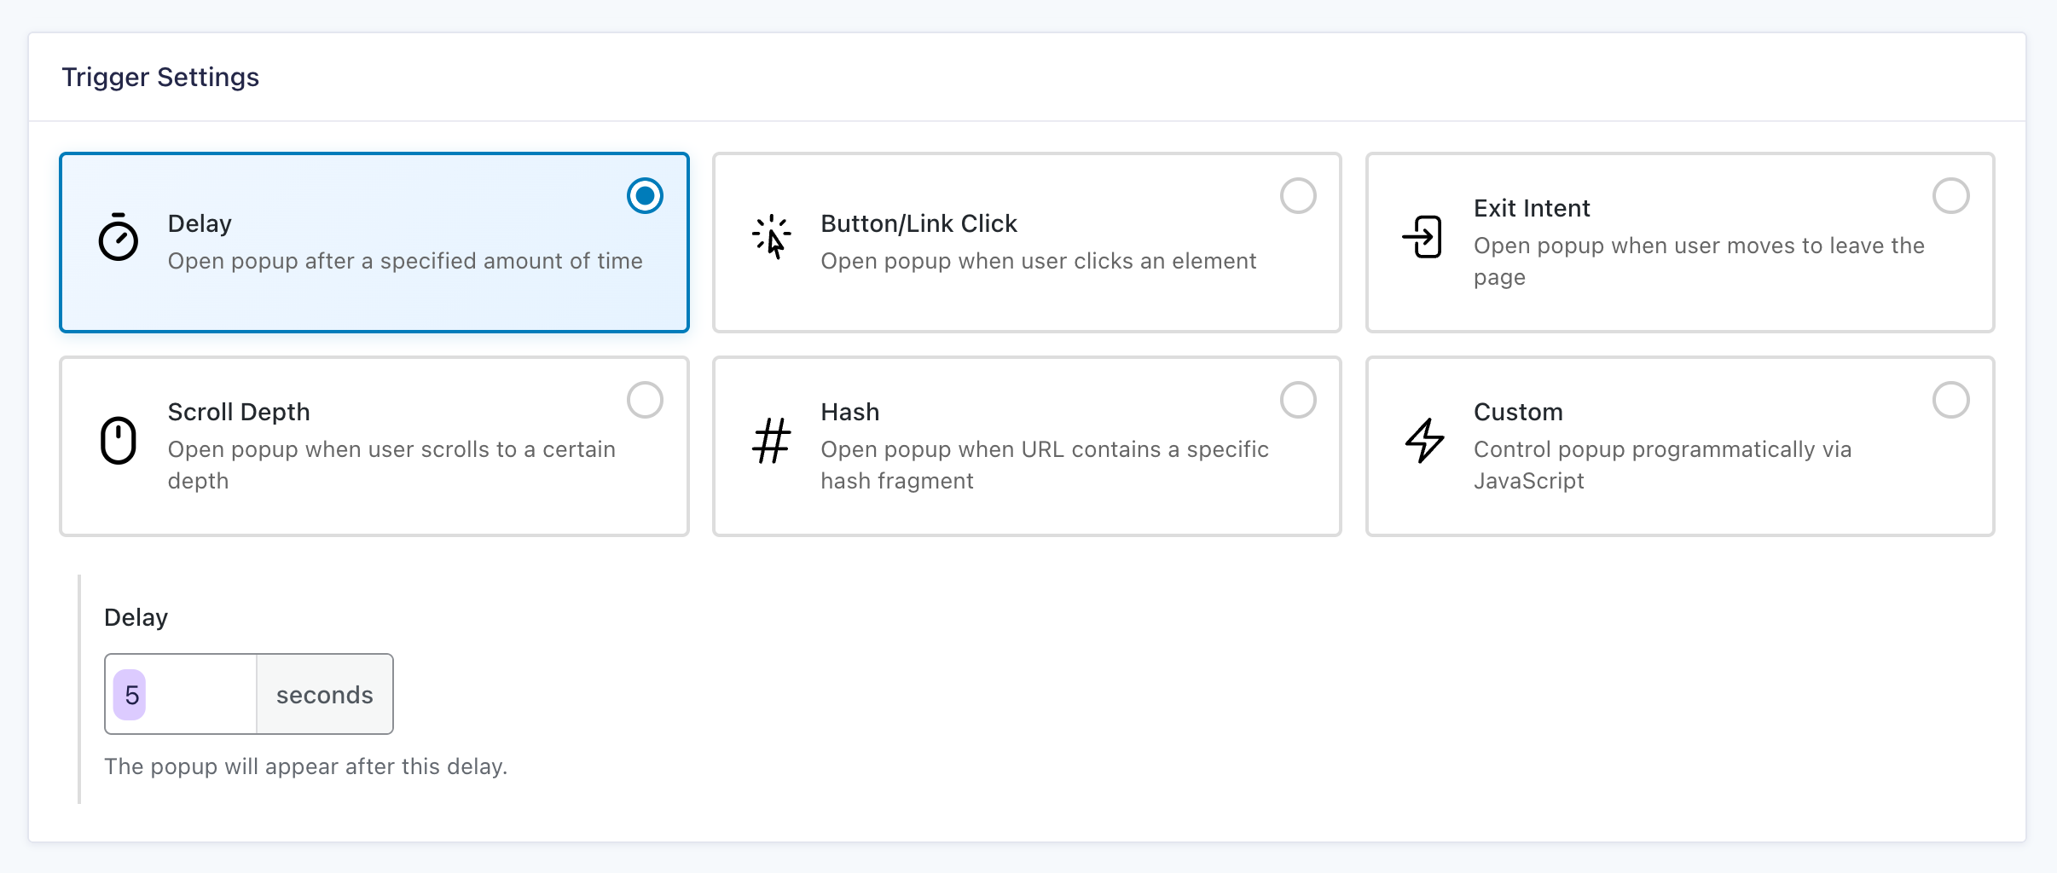Click the stopwatch icon on Delay card
This screenshot has height=873, width=2057.
pyautogui.click(x=119, y=237)
